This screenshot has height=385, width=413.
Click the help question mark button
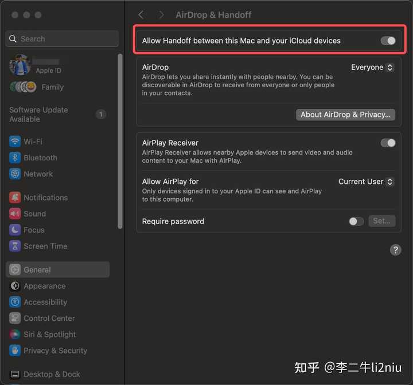click(396, 250)
